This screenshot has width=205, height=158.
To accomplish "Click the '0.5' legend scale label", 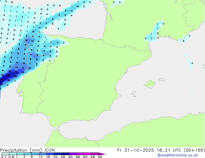I will click(x=11, y=157).
